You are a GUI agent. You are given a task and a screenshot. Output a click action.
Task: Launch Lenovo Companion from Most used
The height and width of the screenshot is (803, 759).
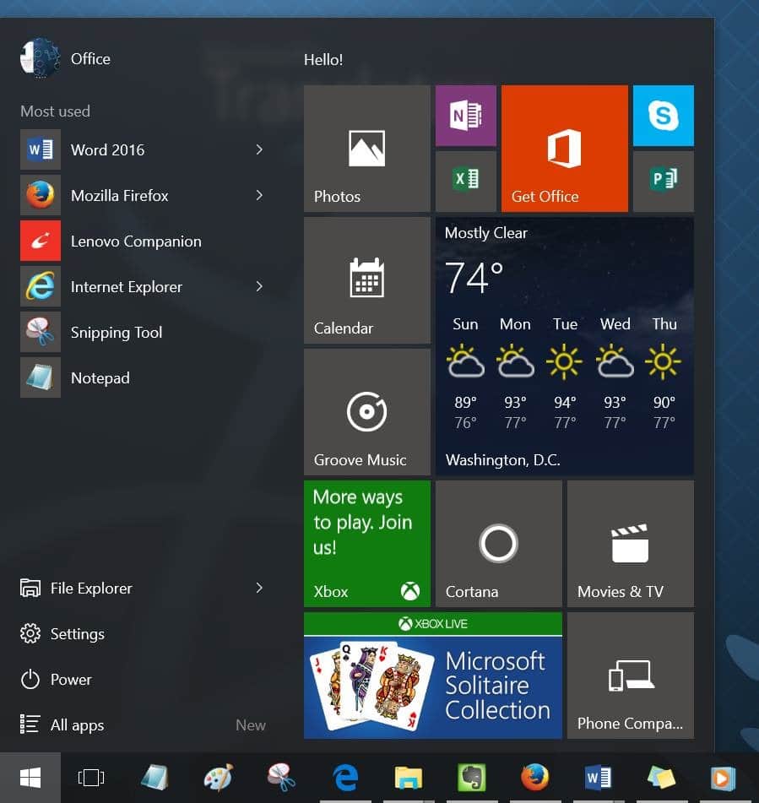pyautogui.click(x=135, y=241)
